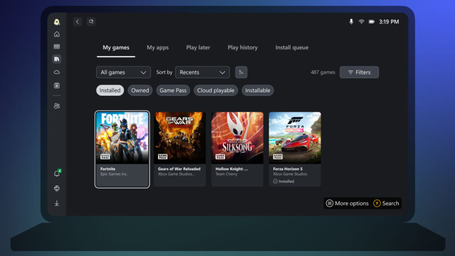
Task: Toggle the Game Pass filter pill
Action: [173, 90]
